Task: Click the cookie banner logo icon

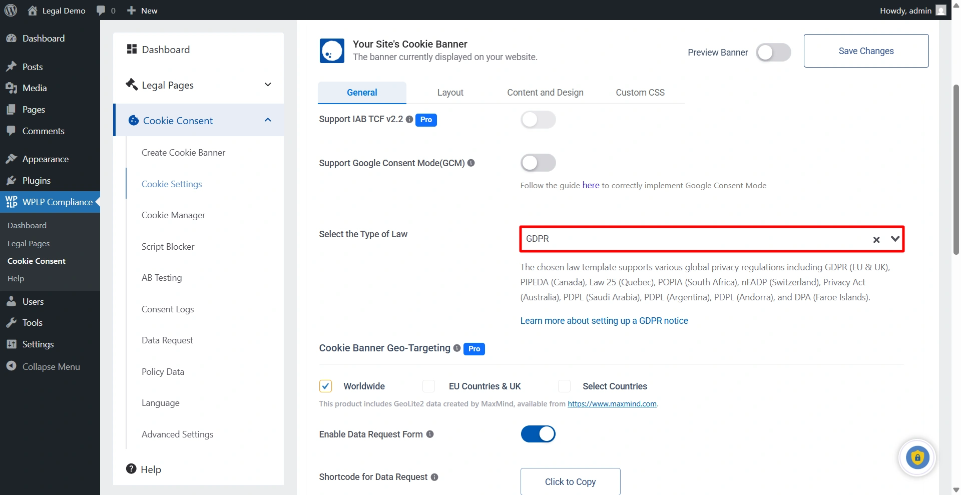Action: pyautogui.click(x=332, y=51)
